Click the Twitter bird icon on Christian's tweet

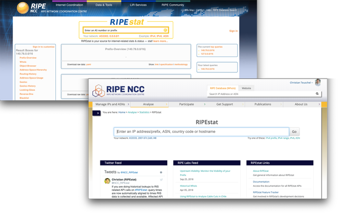(x=161, y=180)
